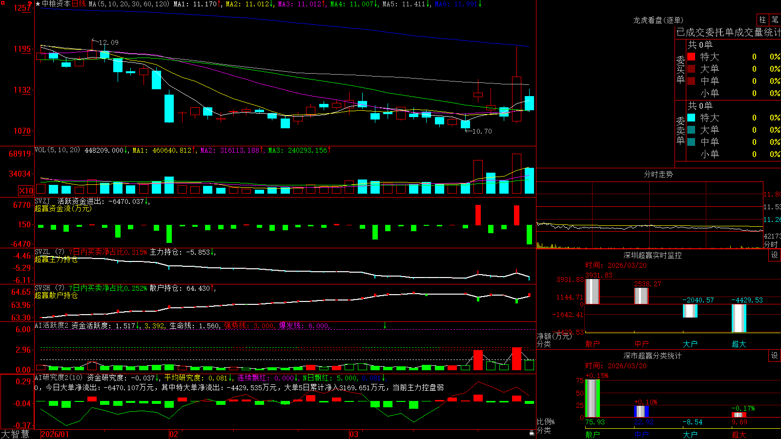Click the VOL(5,10,20) indicator label
This screenshot has height=439, width=781.
[58, 150]
